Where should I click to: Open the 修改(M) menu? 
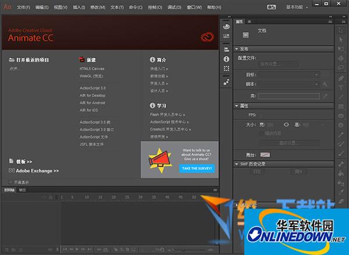click(x=98, y=8)
